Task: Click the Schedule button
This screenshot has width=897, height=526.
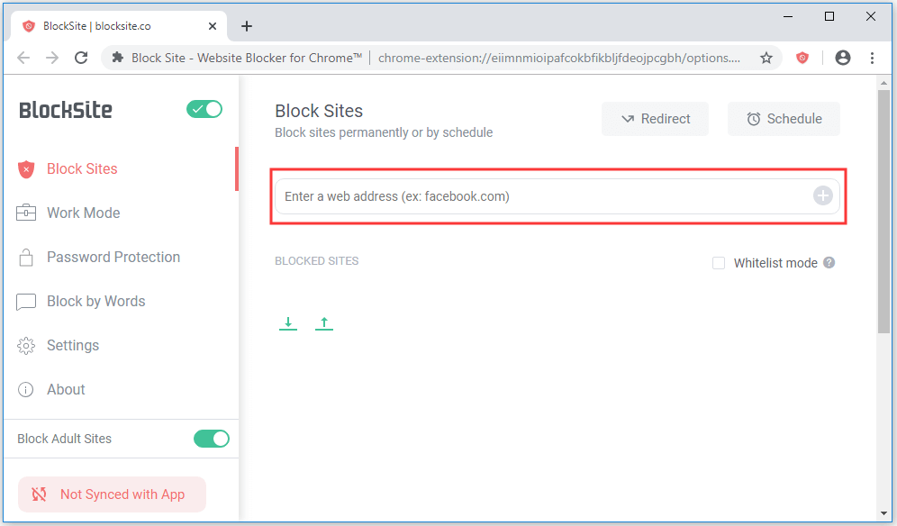Action: [x=784, y=119]
